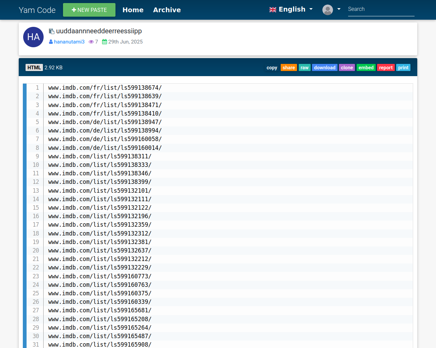Select line www.imdb.com/list/ls599132229/
Viewport: 436px width, 348px height.
click(100, 267)
